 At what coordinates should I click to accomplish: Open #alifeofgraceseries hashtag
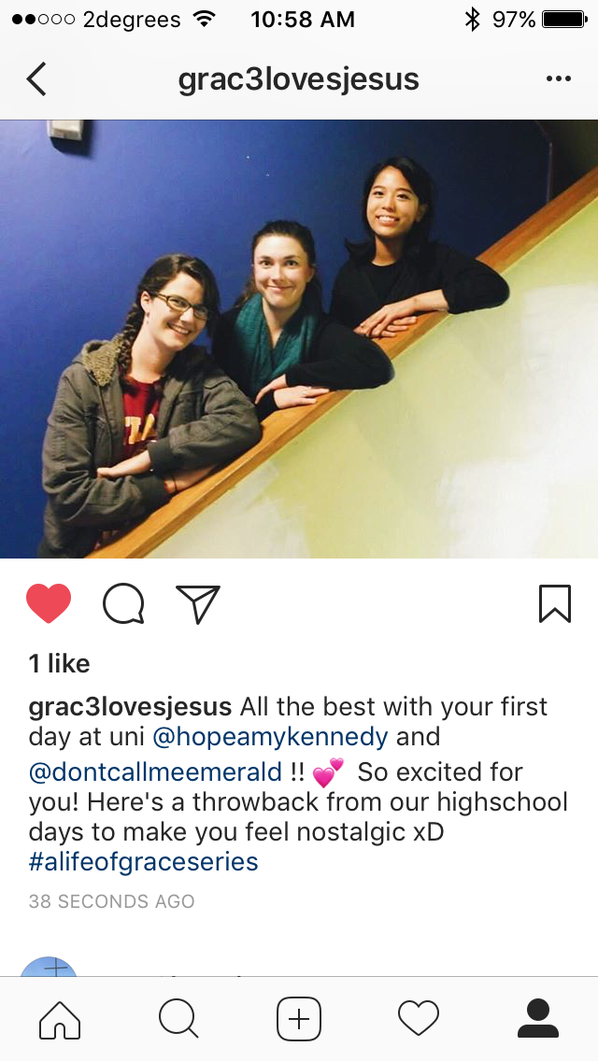144,862
